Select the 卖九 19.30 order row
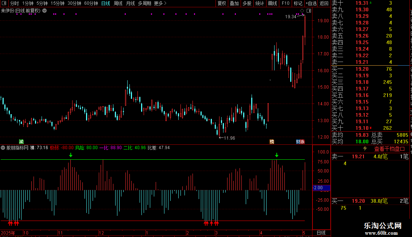The width and height of the screenshot is (412, 237). pyautogui.click(x=370, y=9)
